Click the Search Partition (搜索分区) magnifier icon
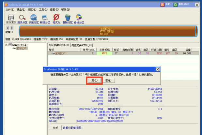Viewport: 202px width, 135px height. click(22, 18)
